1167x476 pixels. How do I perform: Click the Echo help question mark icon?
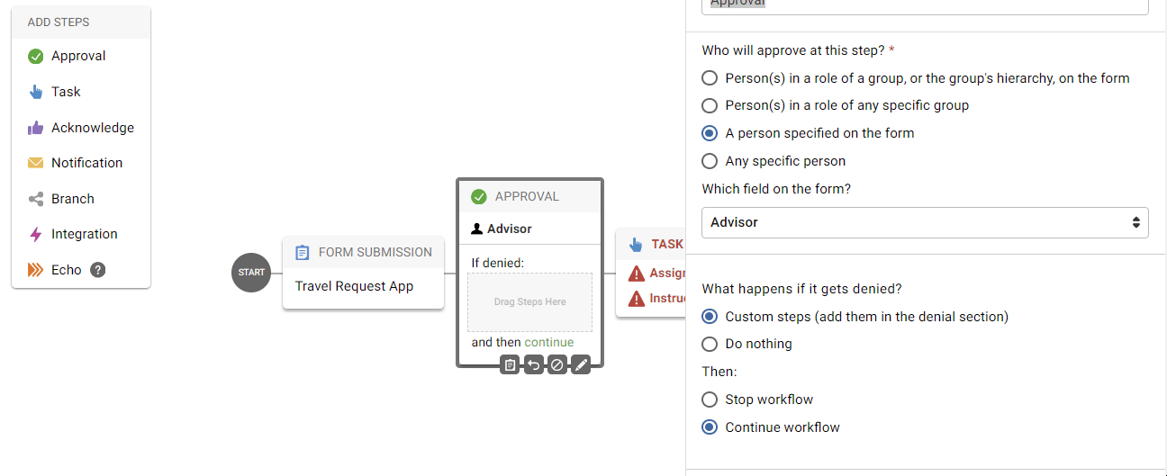98,270
